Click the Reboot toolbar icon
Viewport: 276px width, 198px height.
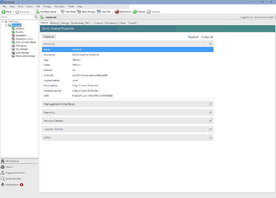135,12
